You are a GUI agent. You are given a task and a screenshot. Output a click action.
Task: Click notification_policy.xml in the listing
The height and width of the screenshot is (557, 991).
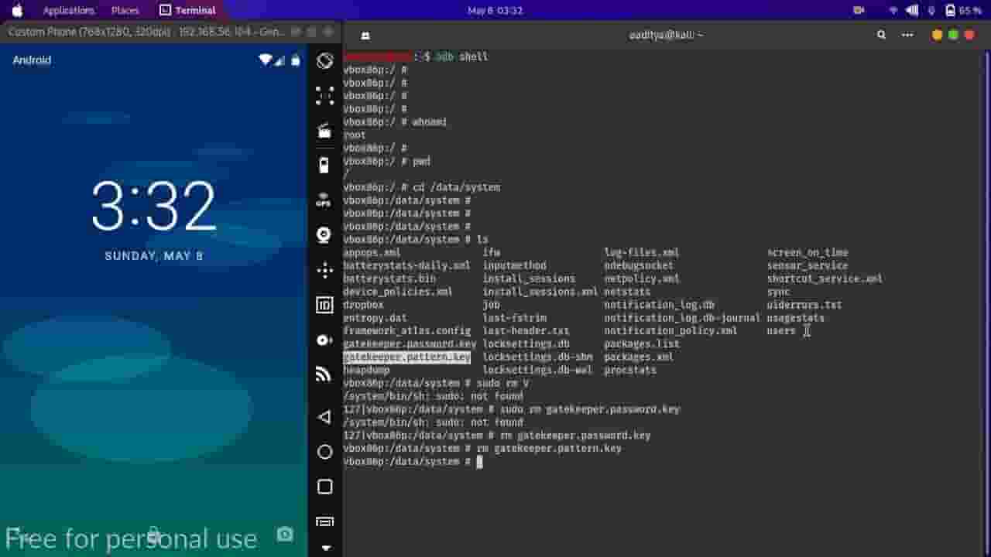tap(670, 331)
